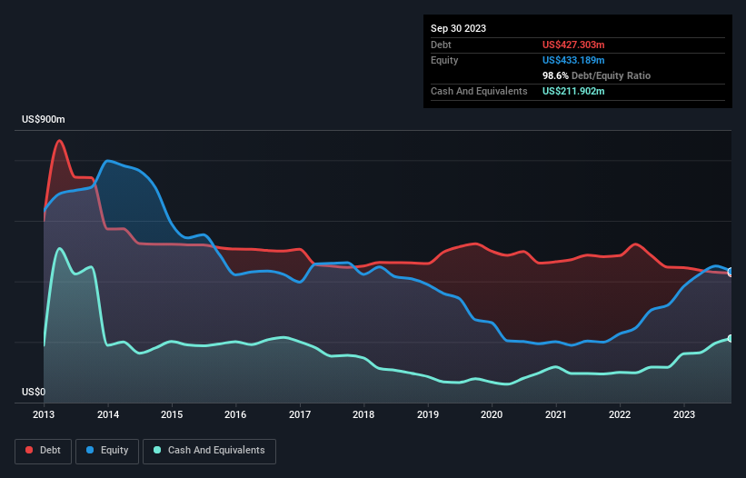This screenshot has height=478, width=746.
Task: Click the red dot in Debt legend
Action: click(29, 450)
